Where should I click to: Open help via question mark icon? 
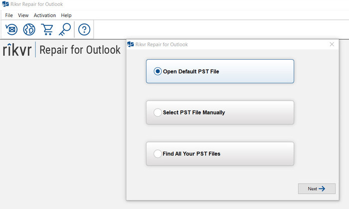point(84,29)
